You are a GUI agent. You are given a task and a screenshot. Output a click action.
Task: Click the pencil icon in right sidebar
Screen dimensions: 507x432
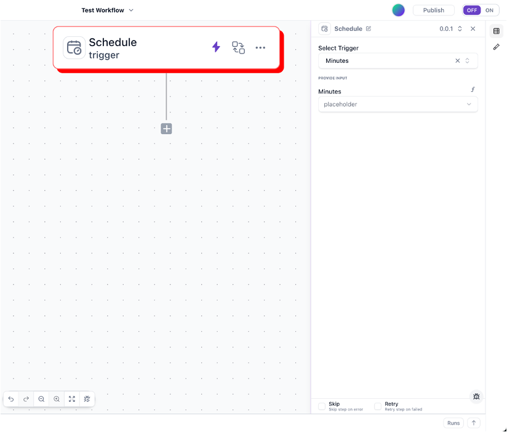(497, 47)
